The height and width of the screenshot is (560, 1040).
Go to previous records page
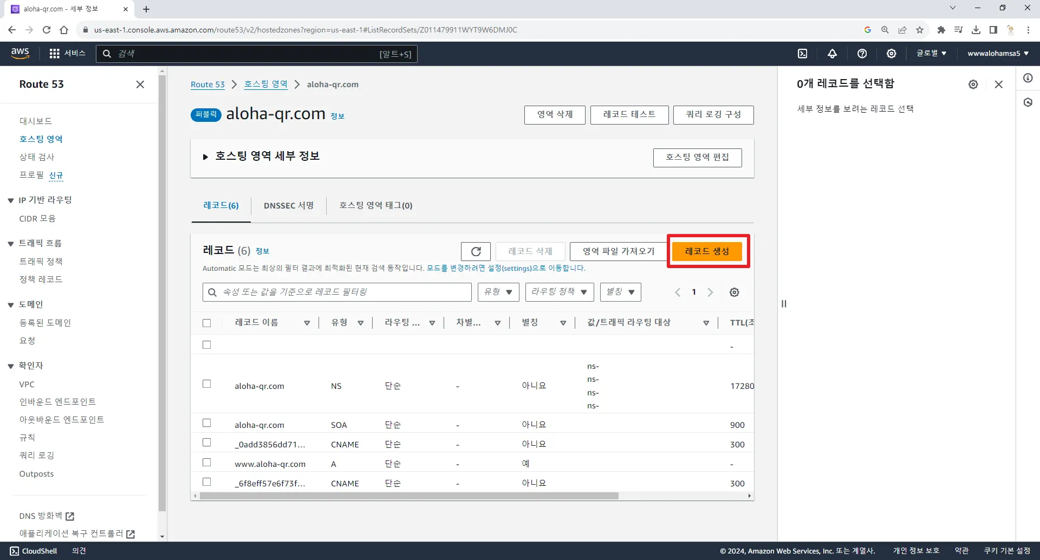pyautogui.click(x=678, y=292)
